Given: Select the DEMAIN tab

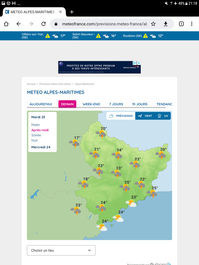Looking at the screenshot, I should [67, 104].
